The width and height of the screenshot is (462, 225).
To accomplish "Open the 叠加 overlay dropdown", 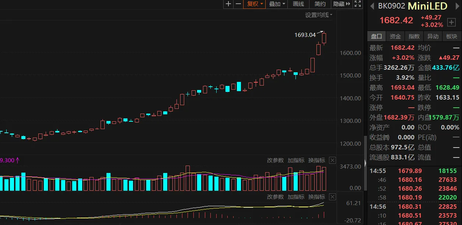I will 277,4.
